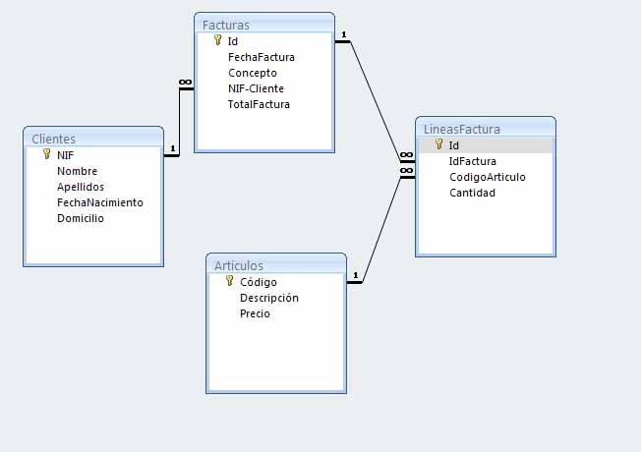Click the Precio field in Articulos
The image size is (641, 452).
(255, 313)
